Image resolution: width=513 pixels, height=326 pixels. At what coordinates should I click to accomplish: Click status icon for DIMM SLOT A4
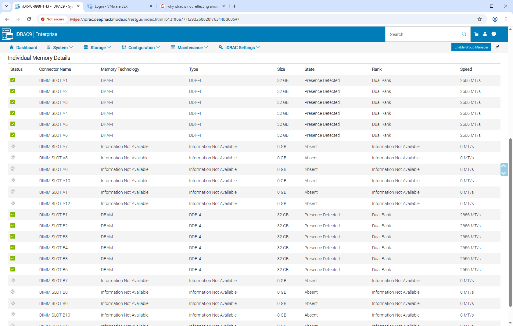[x=13, y=113]
